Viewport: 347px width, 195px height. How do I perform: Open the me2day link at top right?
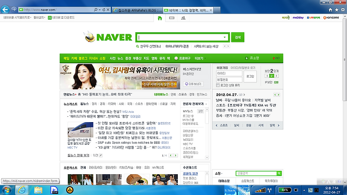pyautogui.click(x=298, y=18)
